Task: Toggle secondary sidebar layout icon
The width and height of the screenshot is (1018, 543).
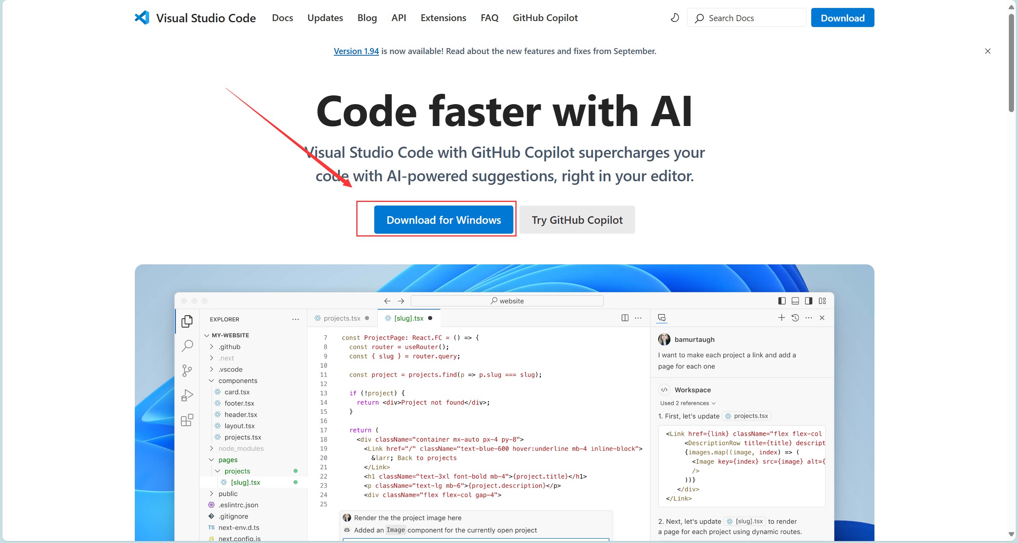Action: (808, 301)
